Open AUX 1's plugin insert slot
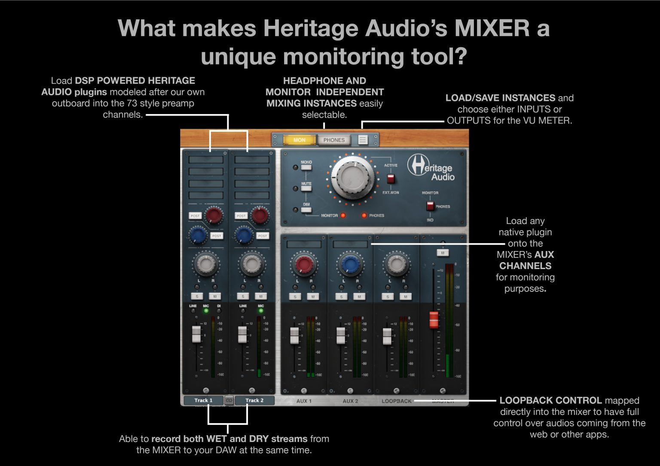Screen dimensions: 660x466 coord(304,244)
